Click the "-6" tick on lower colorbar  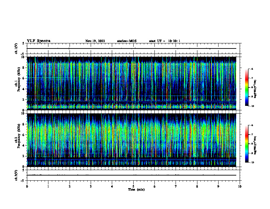pyautogui.click(x=252, y=125)
